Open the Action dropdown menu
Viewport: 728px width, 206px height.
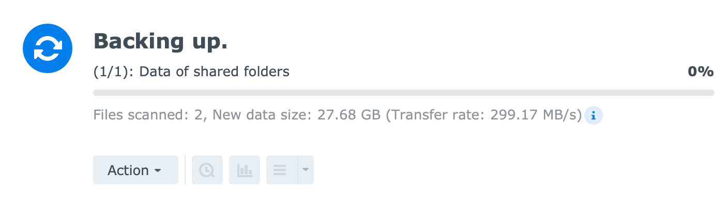coord(135,170)
